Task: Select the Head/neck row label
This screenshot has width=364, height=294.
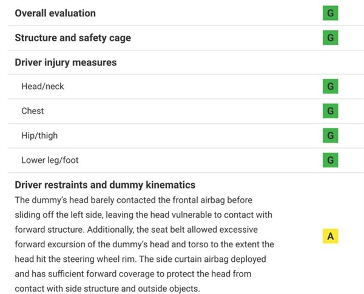Action: (42, 87)
